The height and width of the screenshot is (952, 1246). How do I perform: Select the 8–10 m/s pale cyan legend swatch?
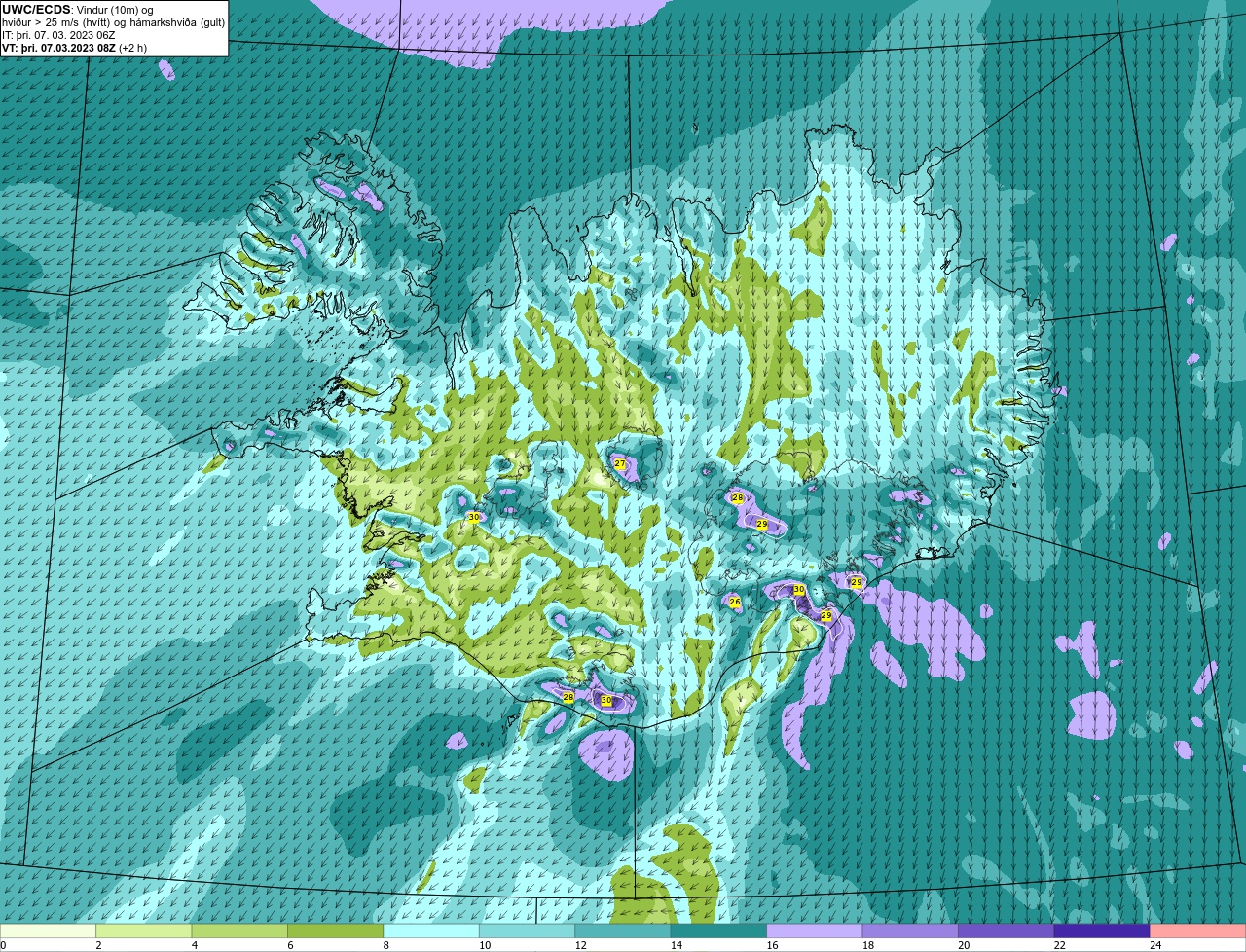click(431, 932)
